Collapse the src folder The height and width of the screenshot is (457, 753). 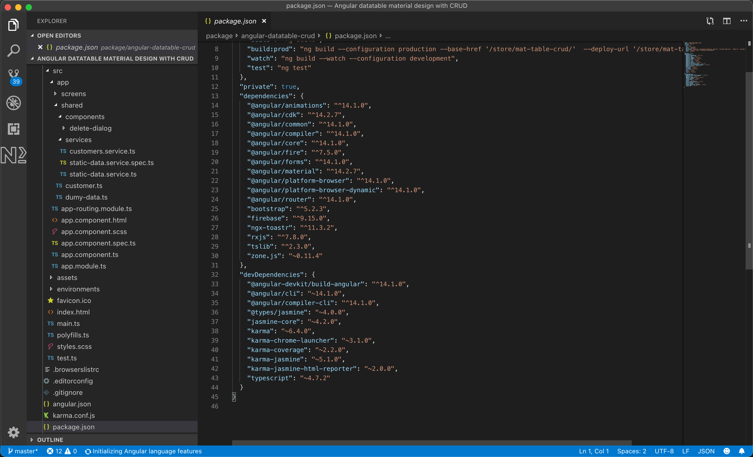[47, 71]
